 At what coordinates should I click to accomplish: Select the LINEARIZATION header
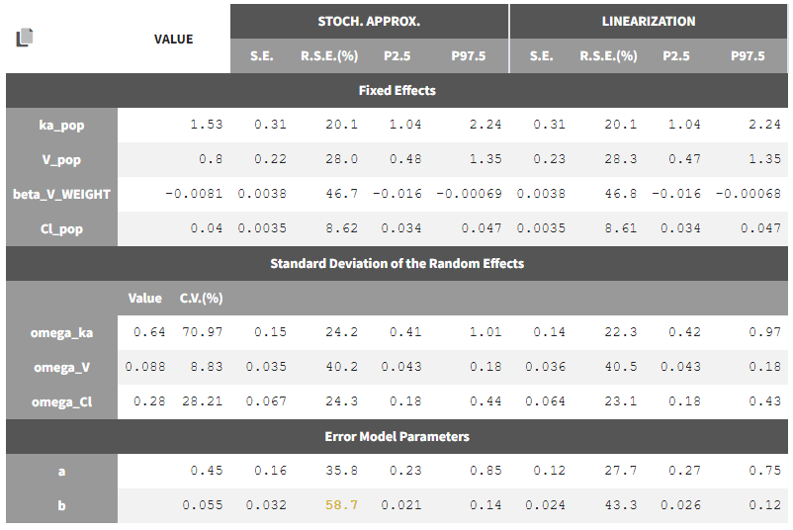(649, 21)
